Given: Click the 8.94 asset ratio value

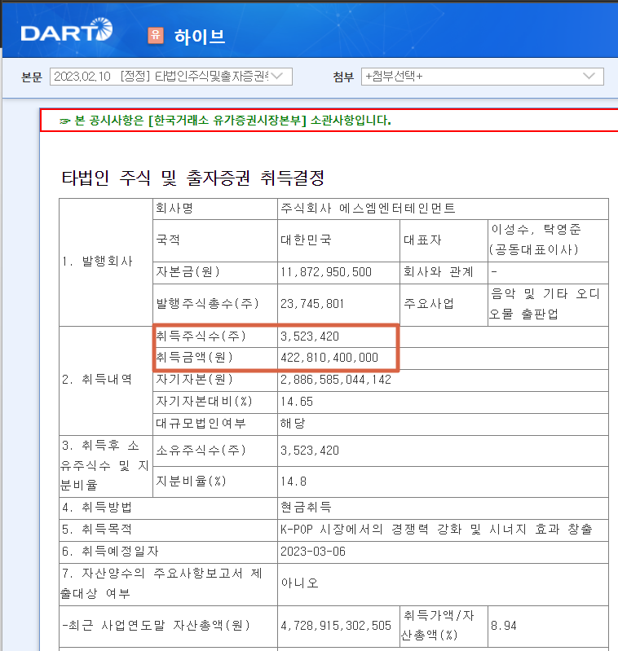Looking at the screenshot, I should point(503,626).
